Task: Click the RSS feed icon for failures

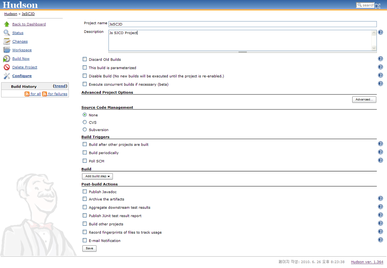Action: coord(45,94)
